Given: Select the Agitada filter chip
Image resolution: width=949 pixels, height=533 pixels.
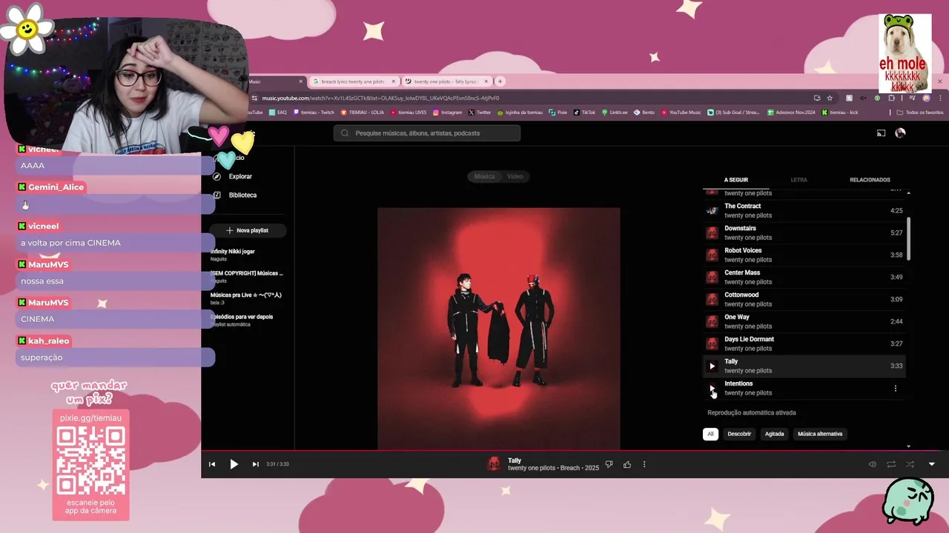Looking at the screenshot, I should (x=775, y=434).
